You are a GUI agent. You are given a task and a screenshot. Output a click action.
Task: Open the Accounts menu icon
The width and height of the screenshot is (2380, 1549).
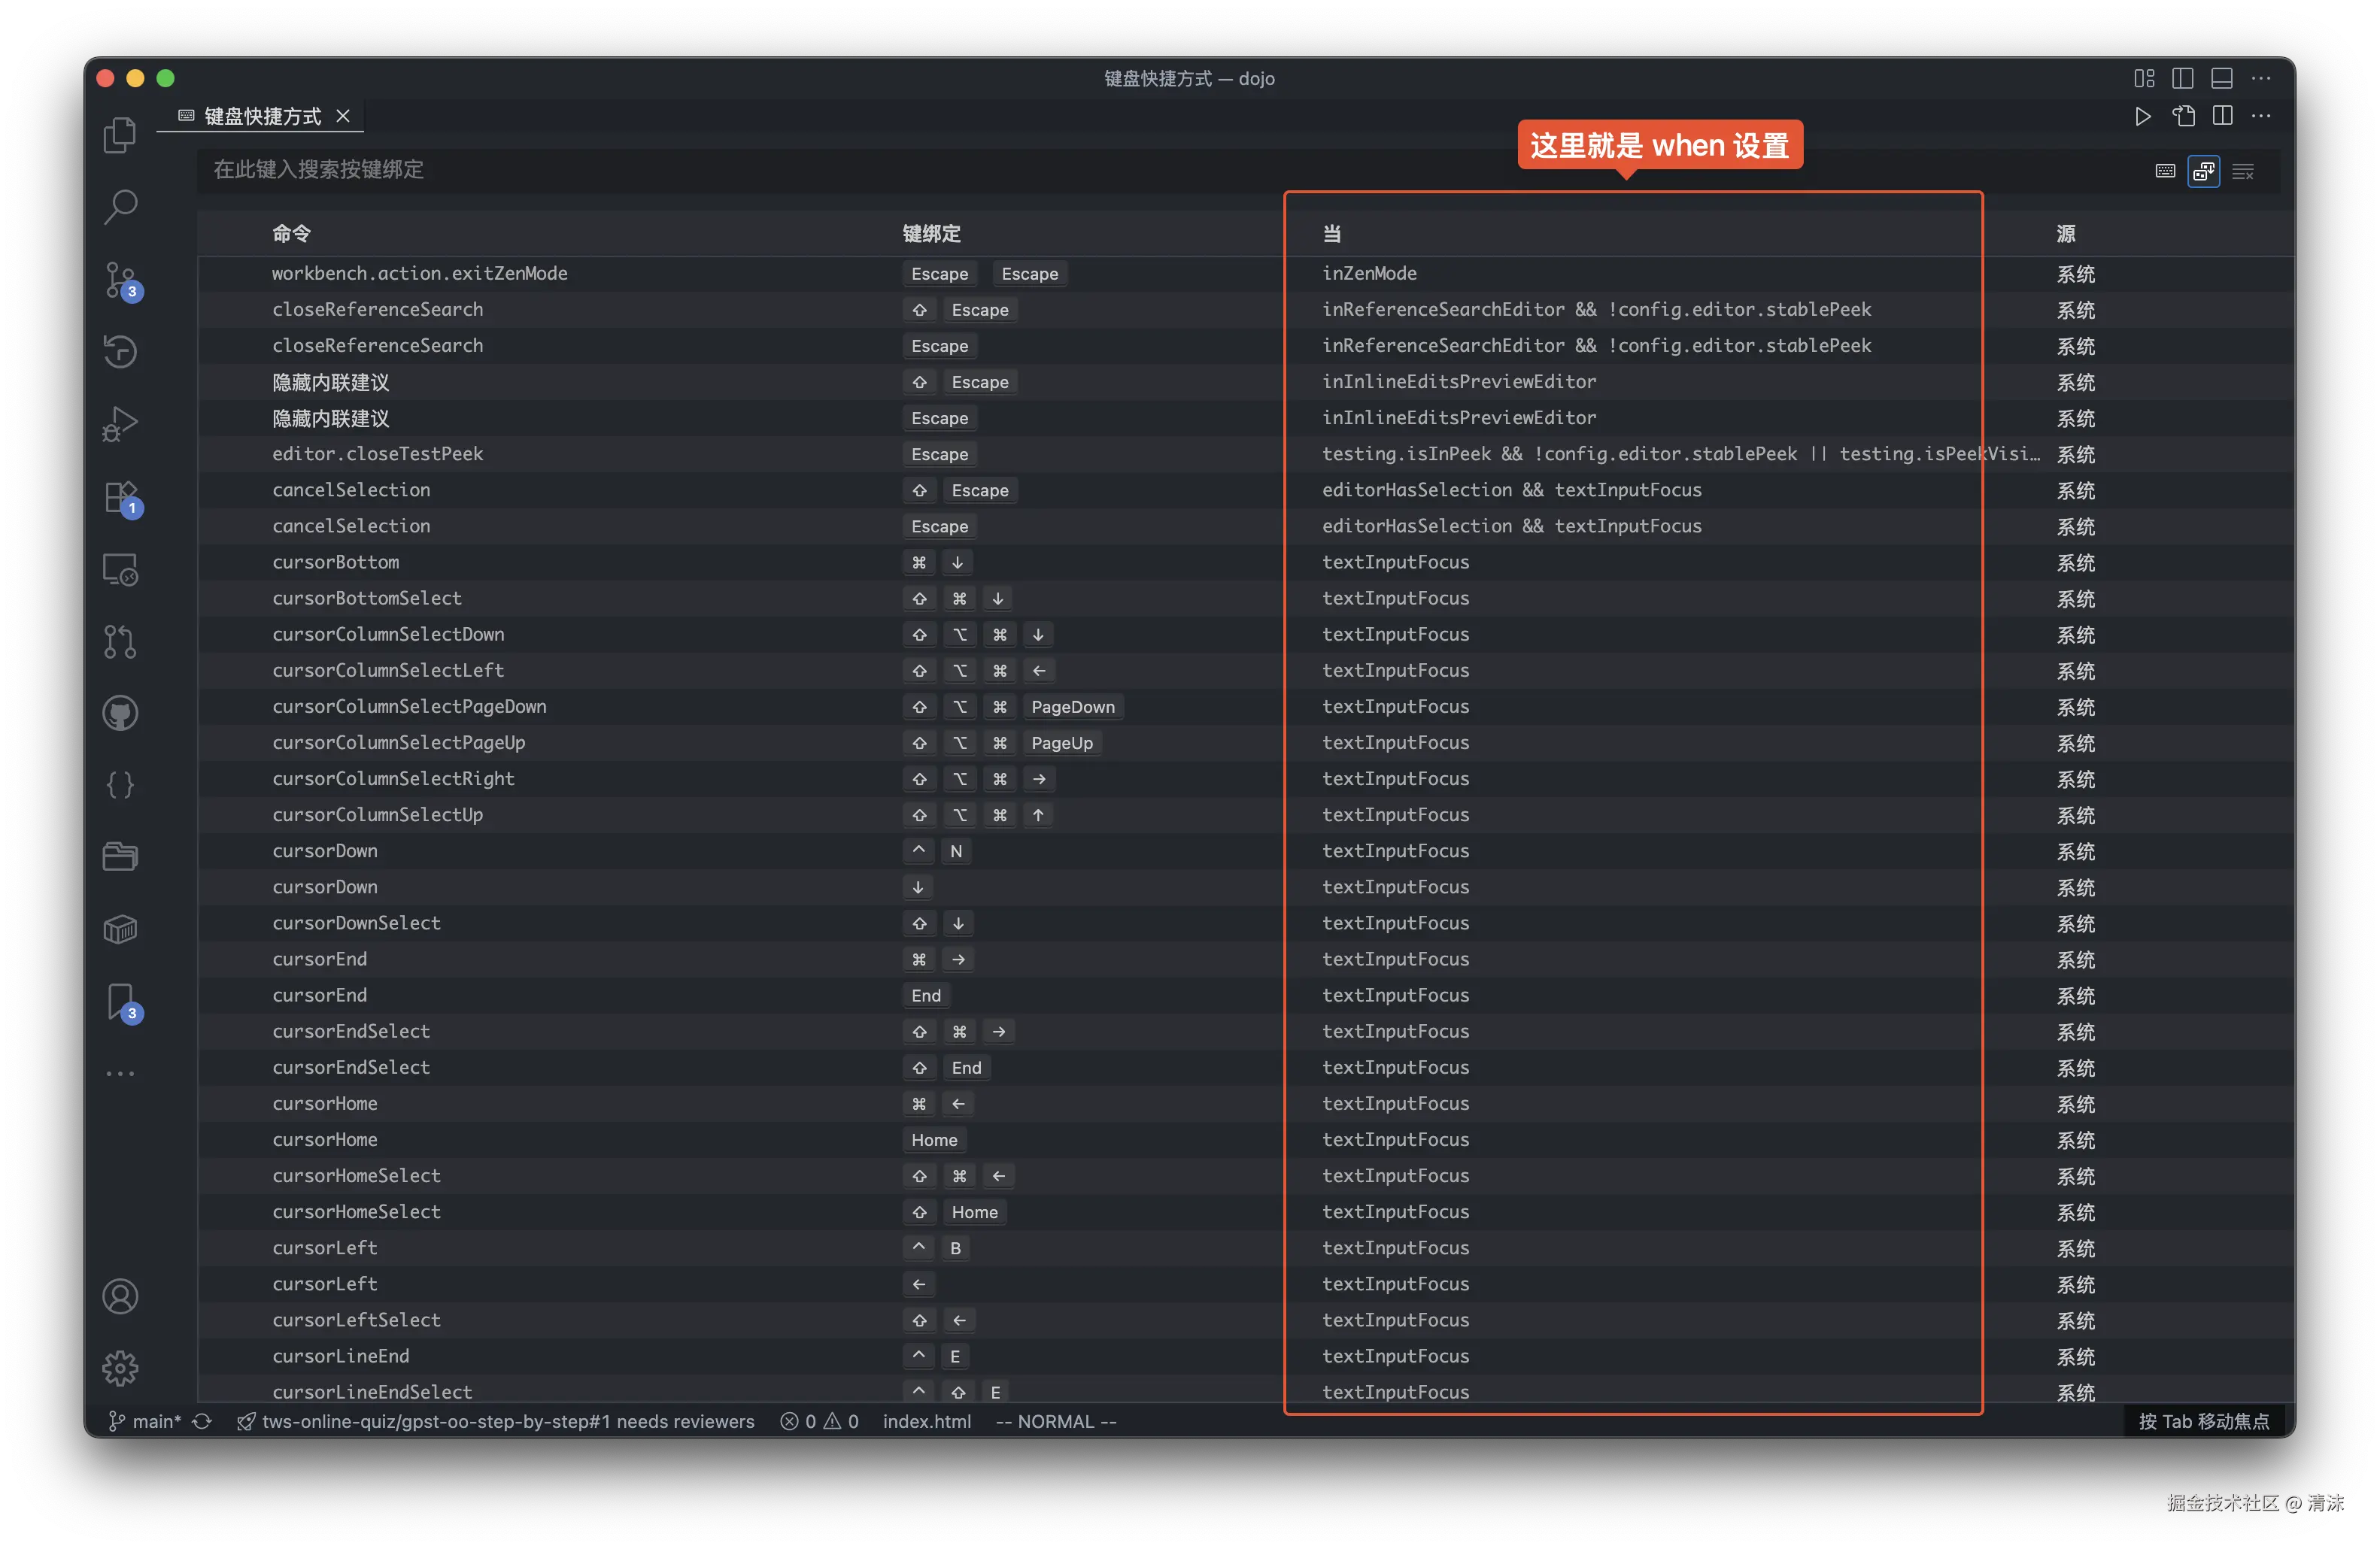point(120,1296)
